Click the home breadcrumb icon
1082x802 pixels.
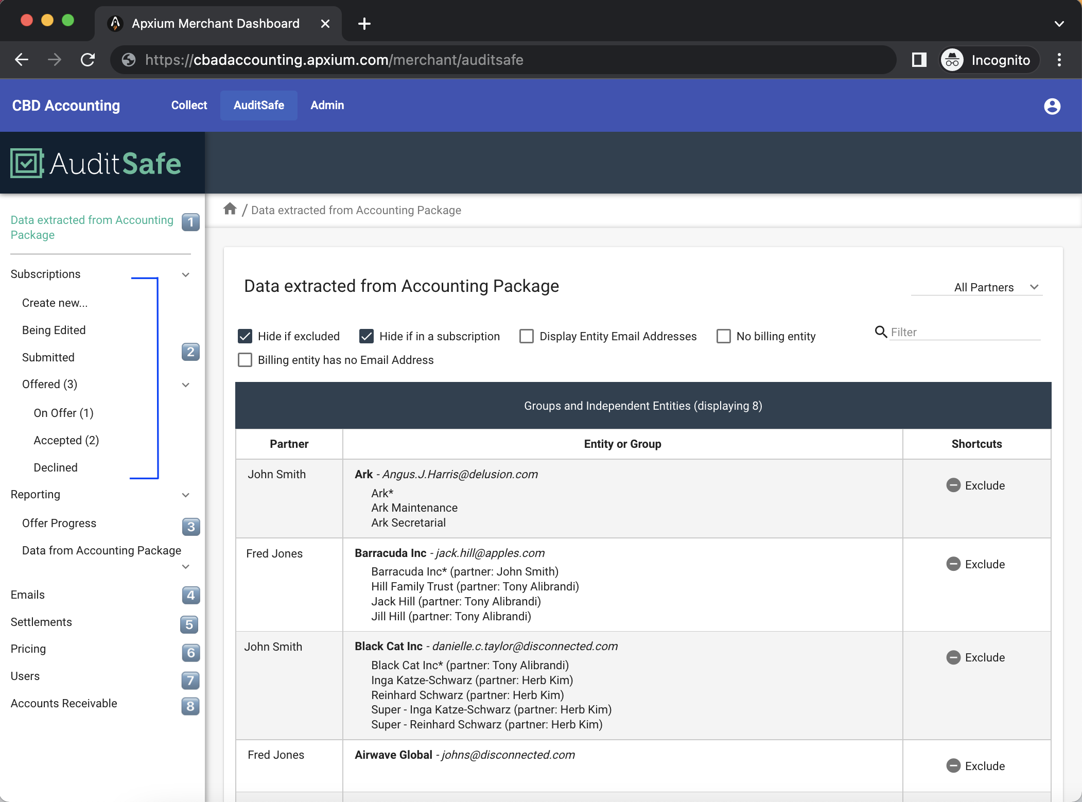230,209
